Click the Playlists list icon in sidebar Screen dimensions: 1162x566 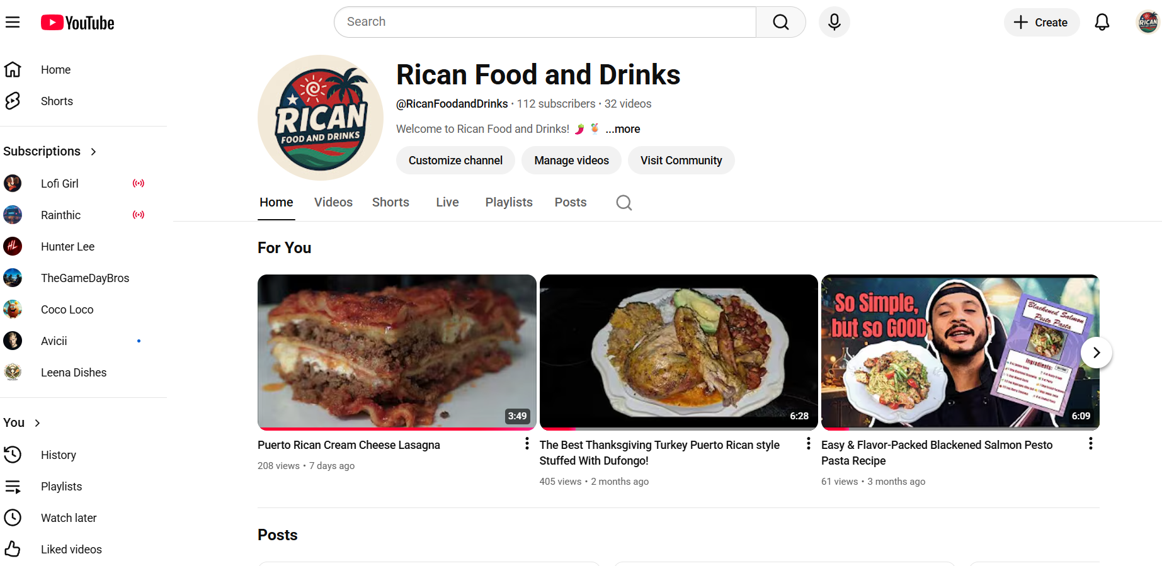[x=13, y=486]
